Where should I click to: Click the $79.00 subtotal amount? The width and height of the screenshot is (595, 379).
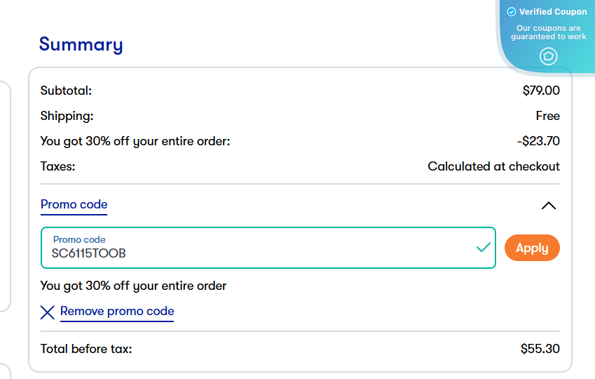(541, 91)
